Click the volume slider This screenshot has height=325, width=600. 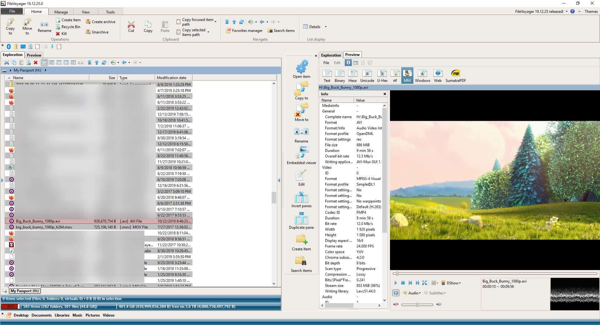point(417,304)
